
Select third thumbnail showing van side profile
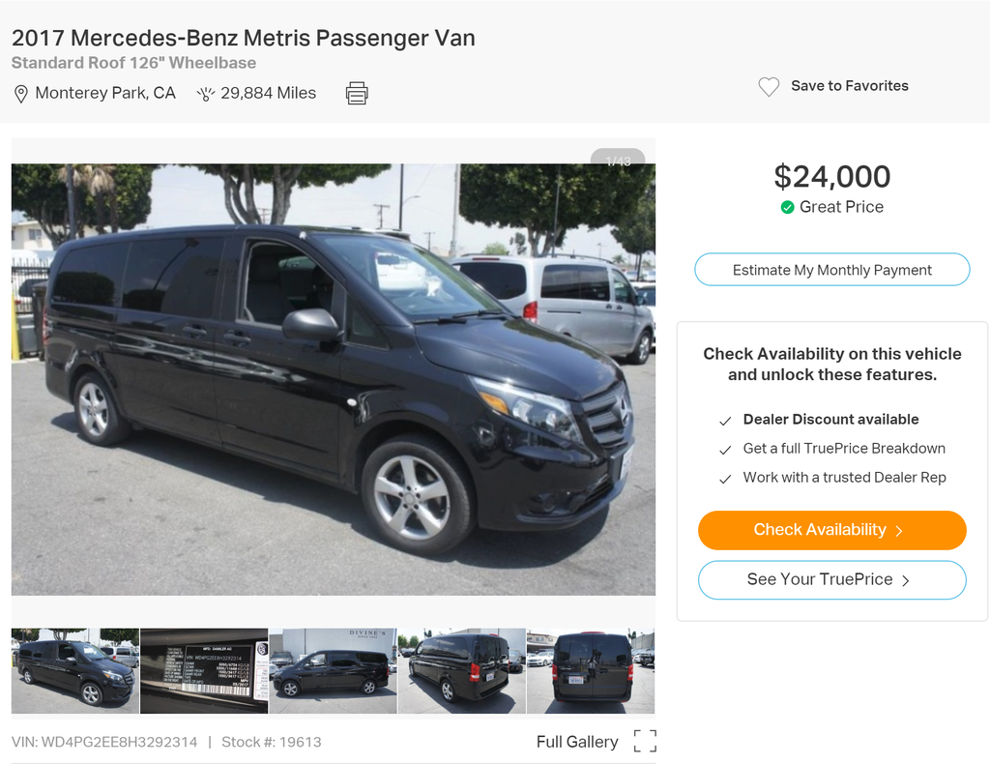click(333, 671)
